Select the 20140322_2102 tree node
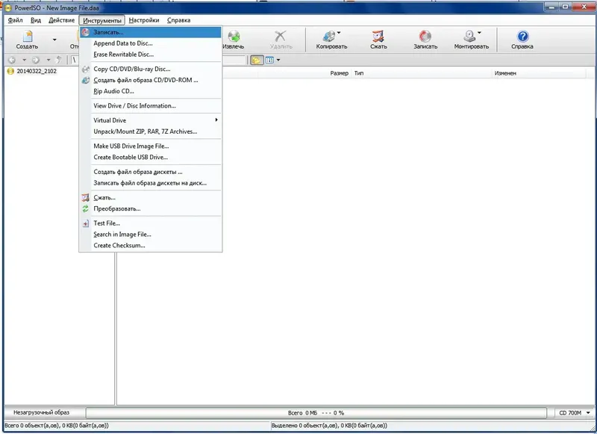 (37, 71)
